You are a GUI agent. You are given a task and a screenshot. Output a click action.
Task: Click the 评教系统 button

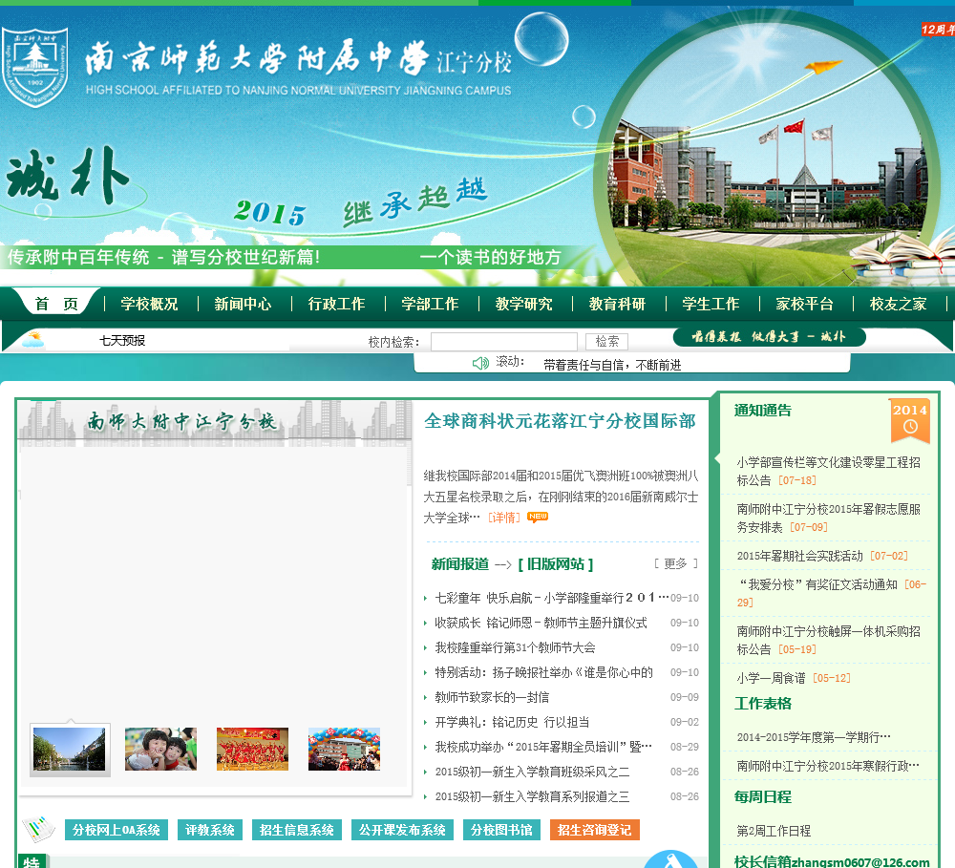[x=210, y=830]
